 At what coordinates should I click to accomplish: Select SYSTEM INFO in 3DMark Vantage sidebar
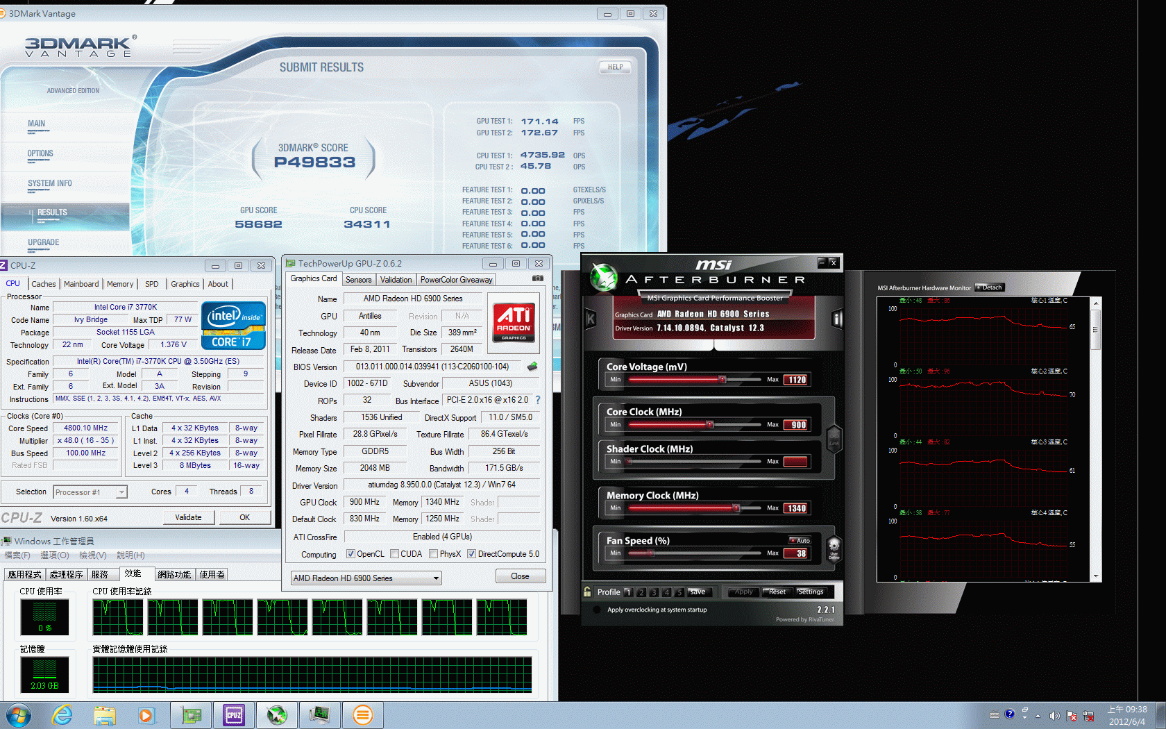tap(50, 184)
